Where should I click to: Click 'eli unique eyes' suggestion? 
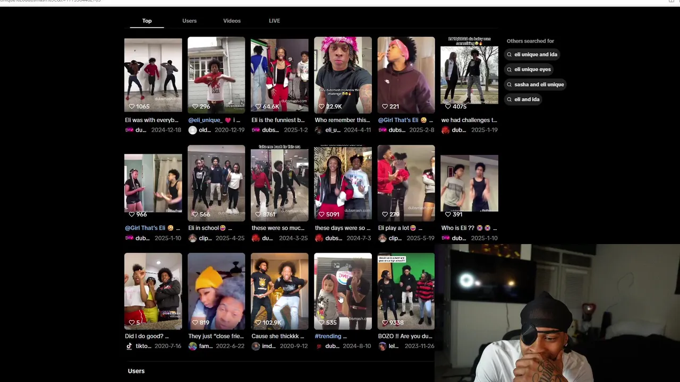(x=529, y=69)
